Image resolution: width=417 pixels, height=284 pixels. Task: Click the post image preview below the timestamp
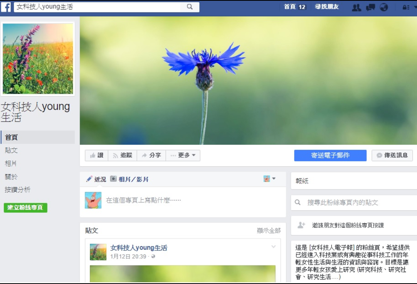[183, 274]
